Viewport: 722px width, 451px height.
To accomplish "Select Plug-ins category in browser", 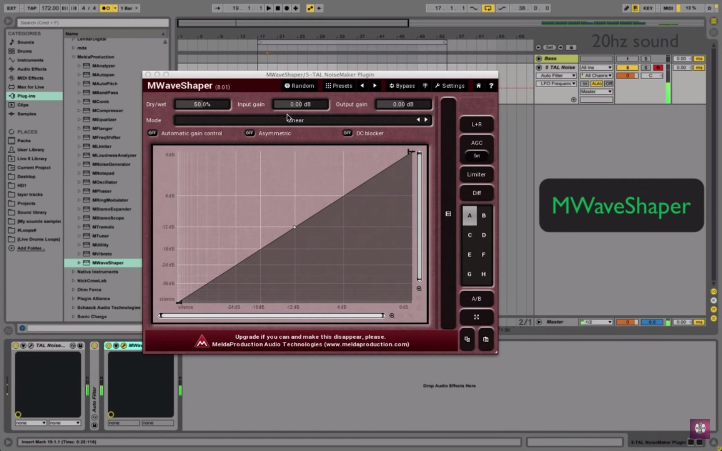I will pyautogui.click(x=35, y=96).
